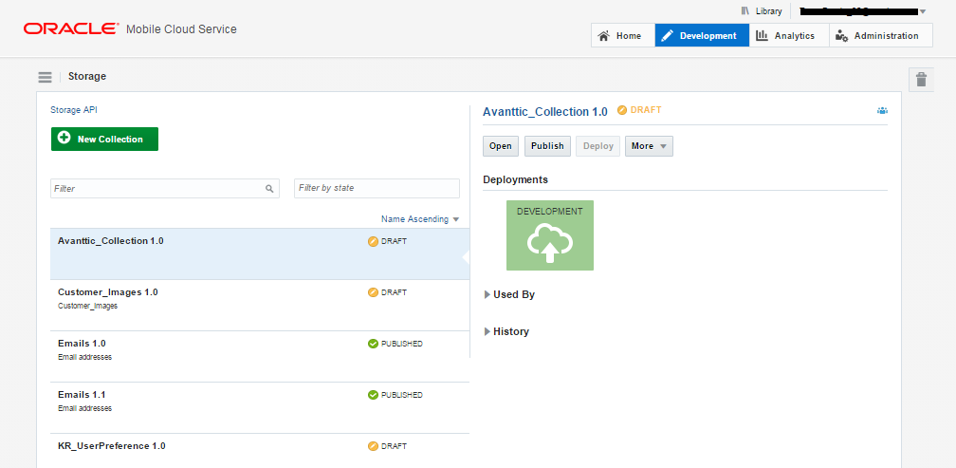Image resolution: width=956 pixels, height=468 pixels.
Task: Click the search magnifier in Filter box
Action: point(269,189)
